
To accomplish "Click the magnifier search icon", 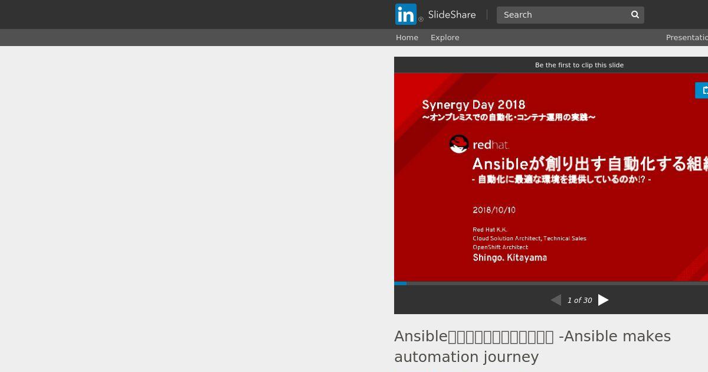I will pos(635,15).
